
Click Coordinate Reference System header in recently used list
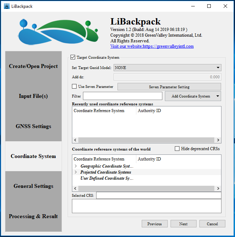tap(104, 111)
